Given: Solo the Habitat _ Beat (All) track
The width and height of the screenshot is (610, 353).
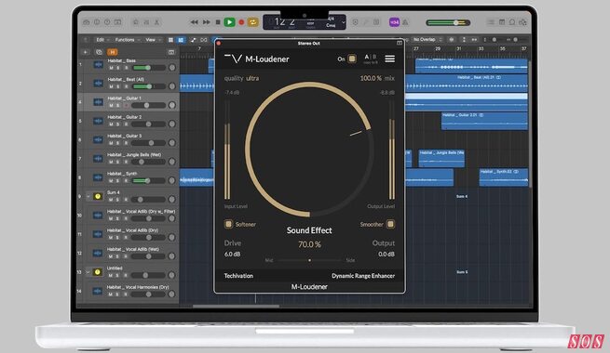Looking at the screenshot, I should tap(118, 86).
